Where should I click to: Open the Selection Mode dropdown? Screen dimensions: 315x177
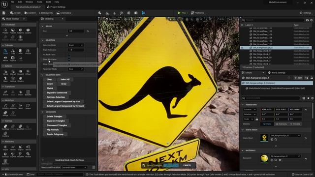pos(75,45)
